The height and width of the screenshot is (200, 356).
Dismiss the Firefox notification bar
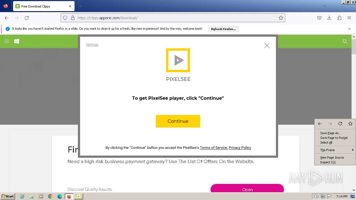tap(349, 29)
